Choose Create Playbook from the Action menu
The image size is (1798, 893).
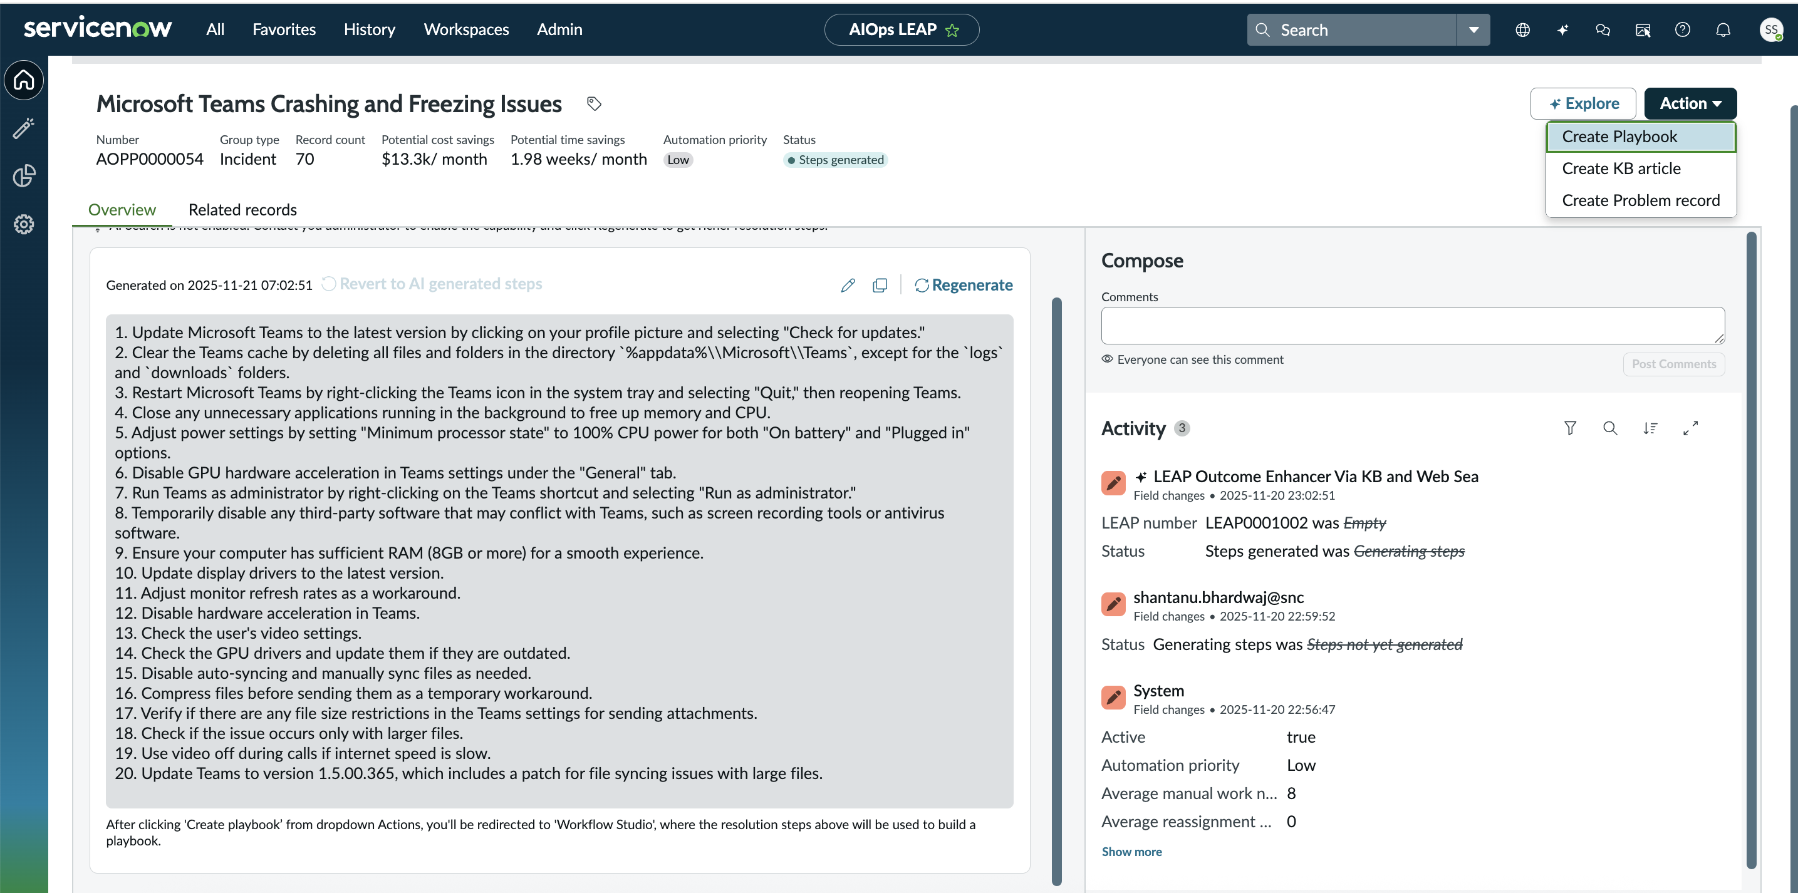tap(1640, 137)
